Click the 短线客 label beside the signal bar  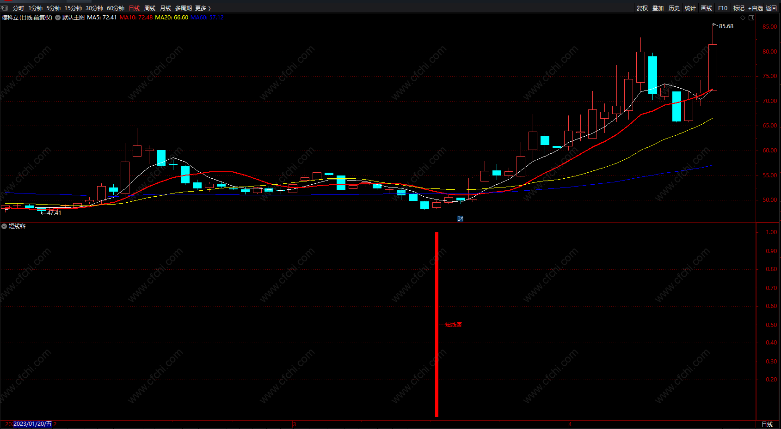tap(454, 325)
